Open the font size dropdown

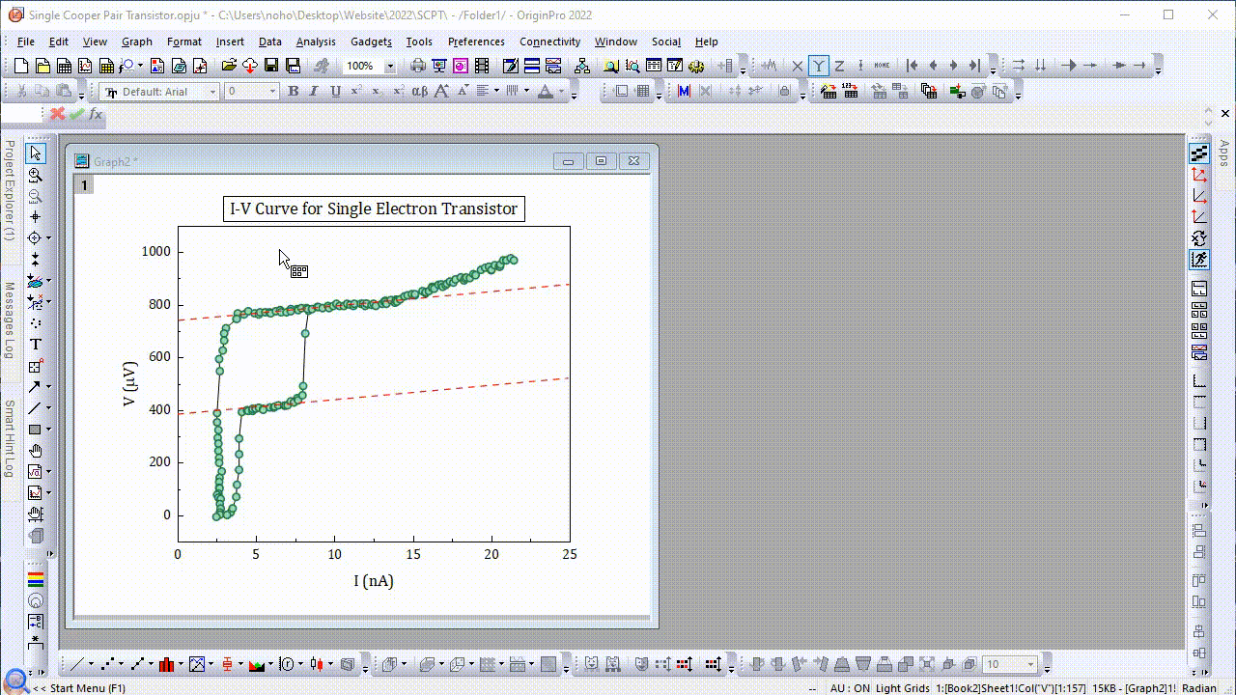(x=273, y=92)
